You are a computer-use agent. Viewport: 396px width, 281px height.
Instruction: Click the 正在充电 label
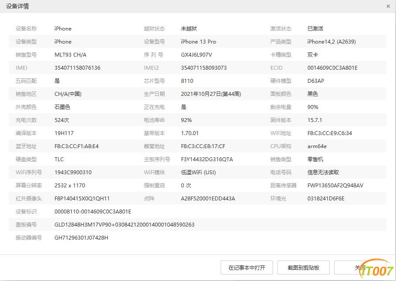tap(154, 107)
